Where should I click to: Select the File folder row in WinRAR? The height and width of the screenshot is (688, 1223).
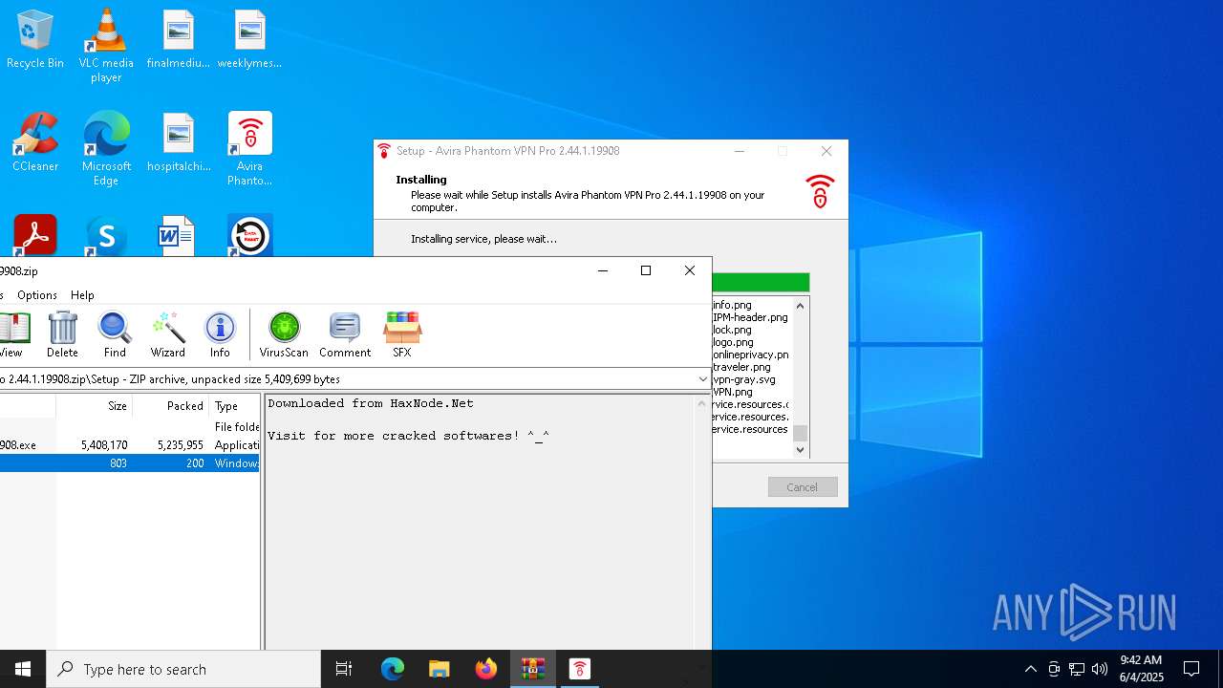(130, 427)
